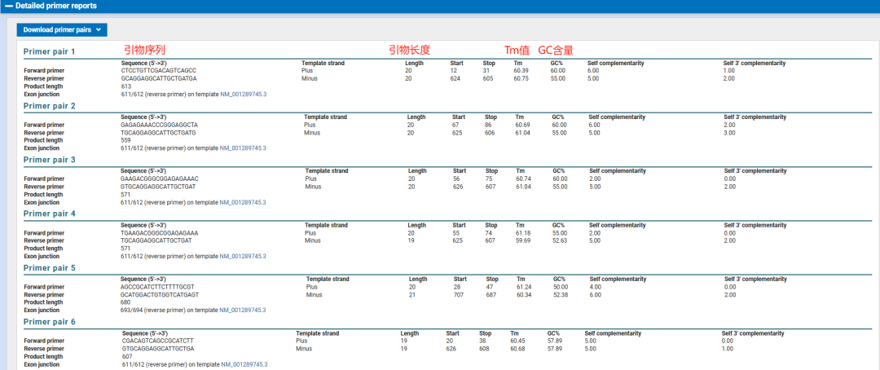Click reverse sequence GTGCAGGAGGCATTGCTGA
This screenshot has width=880, height=370.
click(158, 349)
